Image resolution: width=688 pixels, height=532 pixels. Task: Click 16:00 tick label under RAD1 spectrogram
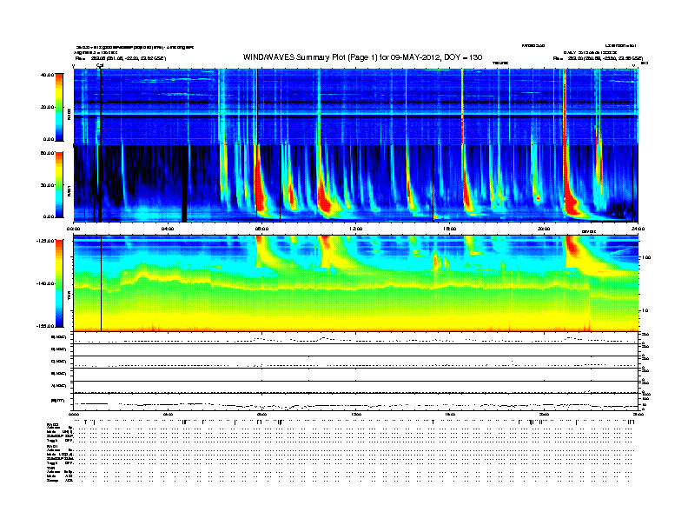(x=450, y=229)
